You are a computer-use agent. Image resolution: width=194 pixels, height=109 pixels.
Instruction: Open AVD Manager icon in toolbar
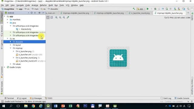point(175,9)
